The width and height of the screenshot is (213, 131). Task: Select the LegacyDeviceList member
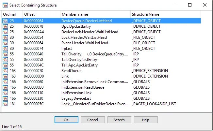[x=76, y=98]
